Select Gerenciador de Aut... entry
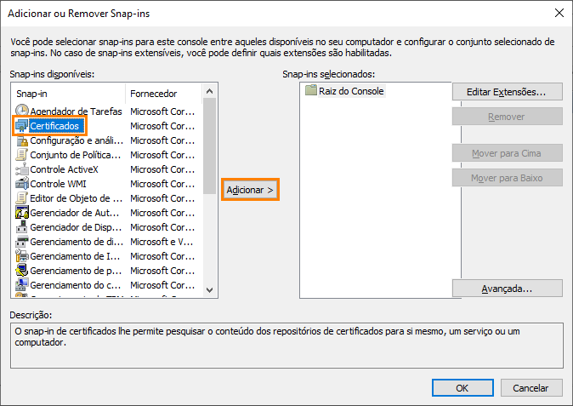Image resolution: width=573 pixels, height=406 pixels. (x=75, y=213)
